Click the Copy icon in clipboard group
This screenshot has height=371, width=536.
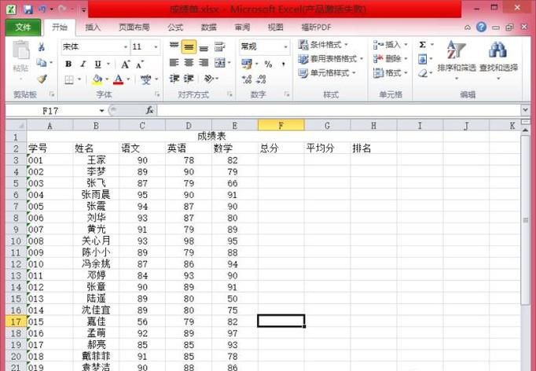coord(42,63)
